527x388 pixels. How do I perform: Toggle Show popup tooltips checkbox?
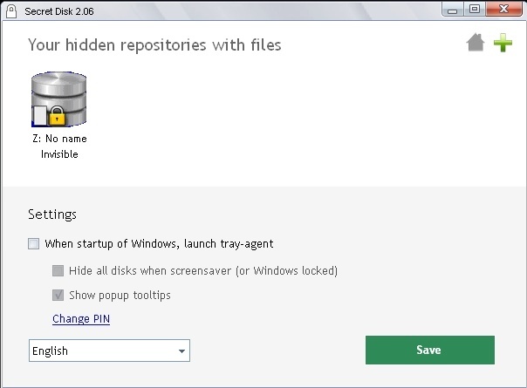(x=58, y=295)
